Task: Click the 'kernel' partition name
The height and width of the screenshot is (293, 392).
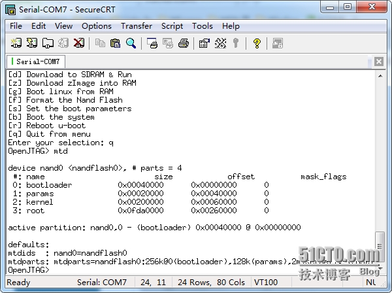Action: (40, 202)
